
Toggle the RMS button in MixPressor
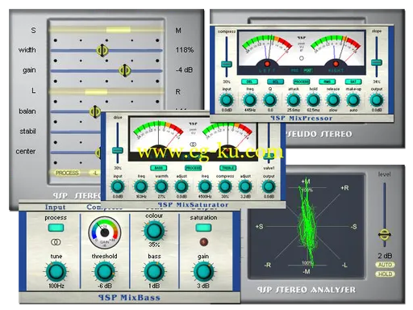tap(327, 82)
